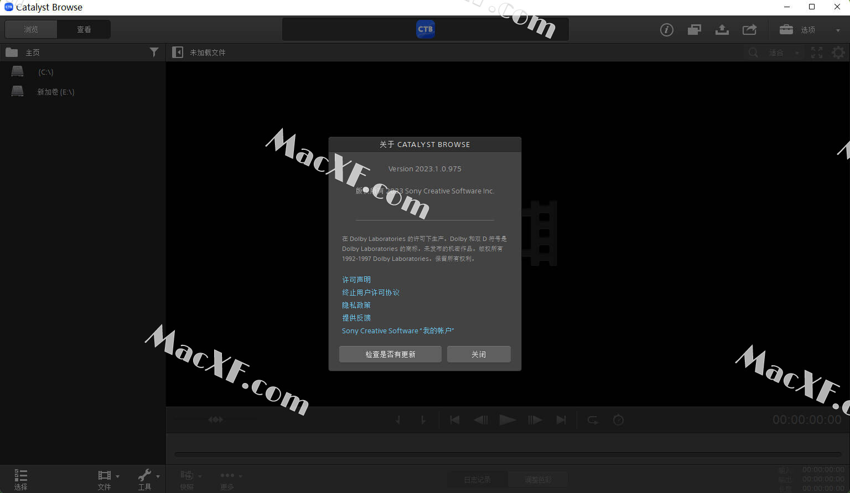Switch to the 调整色彩 tab
The width and height of the screenshot is (850, 493).
(x=538, y=480)
